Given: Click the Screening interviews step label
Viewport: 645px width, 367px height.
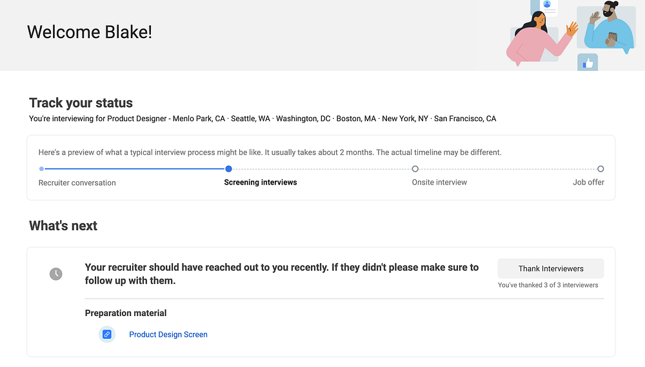Looking at the screenshot, I should [x=261, y=183].
